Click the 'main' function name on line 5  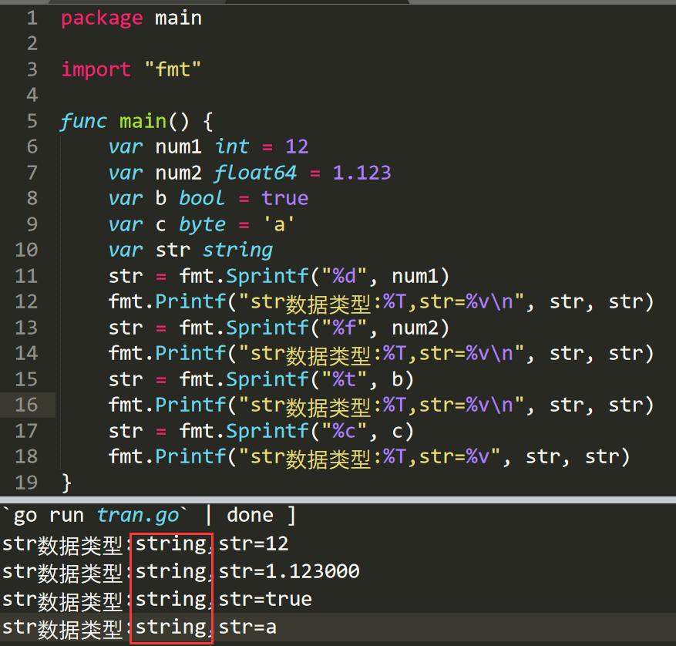pyautogui.click(x=143, y=121)
